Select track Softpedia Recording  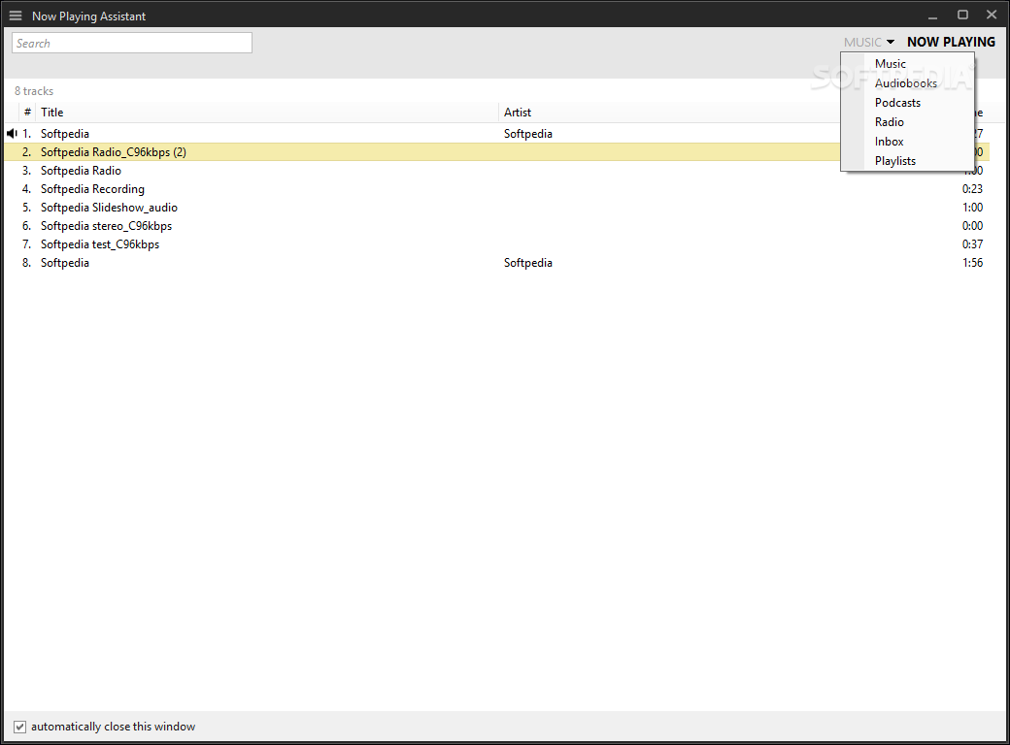click(x=92, y=189)
